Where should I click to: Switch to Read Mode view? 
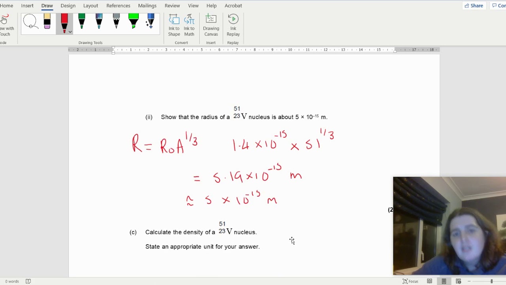pyautogui.click(x=430, y=281)
